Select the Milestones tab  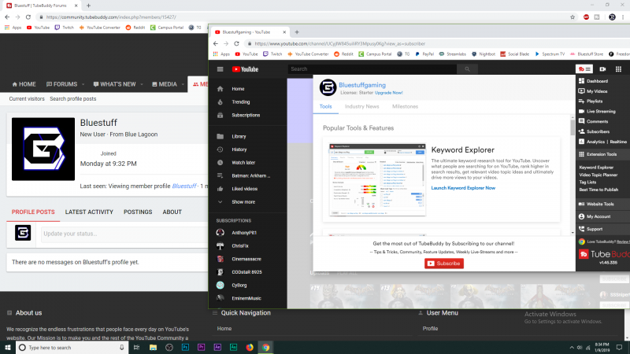tap(405, 105)
